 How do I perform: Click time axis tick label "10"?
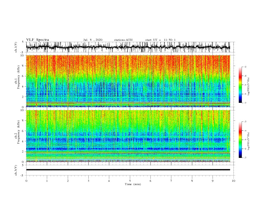[x=233, y=181]
